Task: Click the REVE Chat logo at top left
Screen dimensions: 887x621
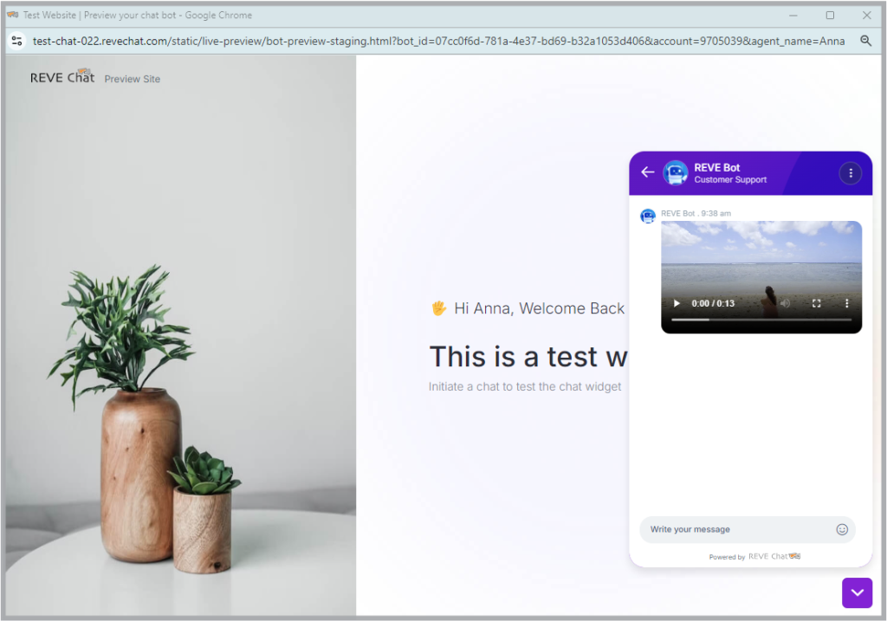Action: pyautogui.click(x=62, y=76)
